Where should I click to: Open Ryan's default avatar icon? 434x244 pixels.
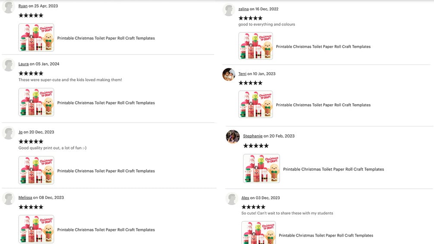click(x=9, y=6)
